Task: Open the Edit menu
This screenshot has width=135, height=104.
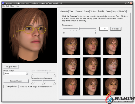Action: pos(8,6)
